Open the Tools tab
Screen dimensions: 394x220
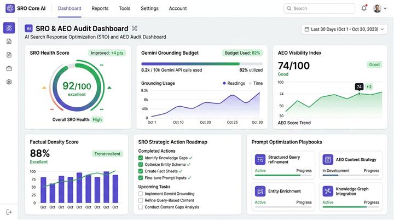pyautogui.click(x=125, y=8)
